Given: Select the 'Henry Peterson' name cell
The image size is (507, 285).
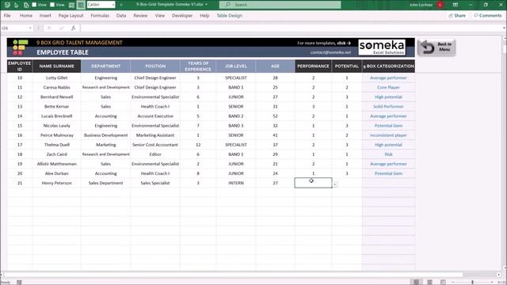Looking at the screenshot, I should tap(56, 183).
